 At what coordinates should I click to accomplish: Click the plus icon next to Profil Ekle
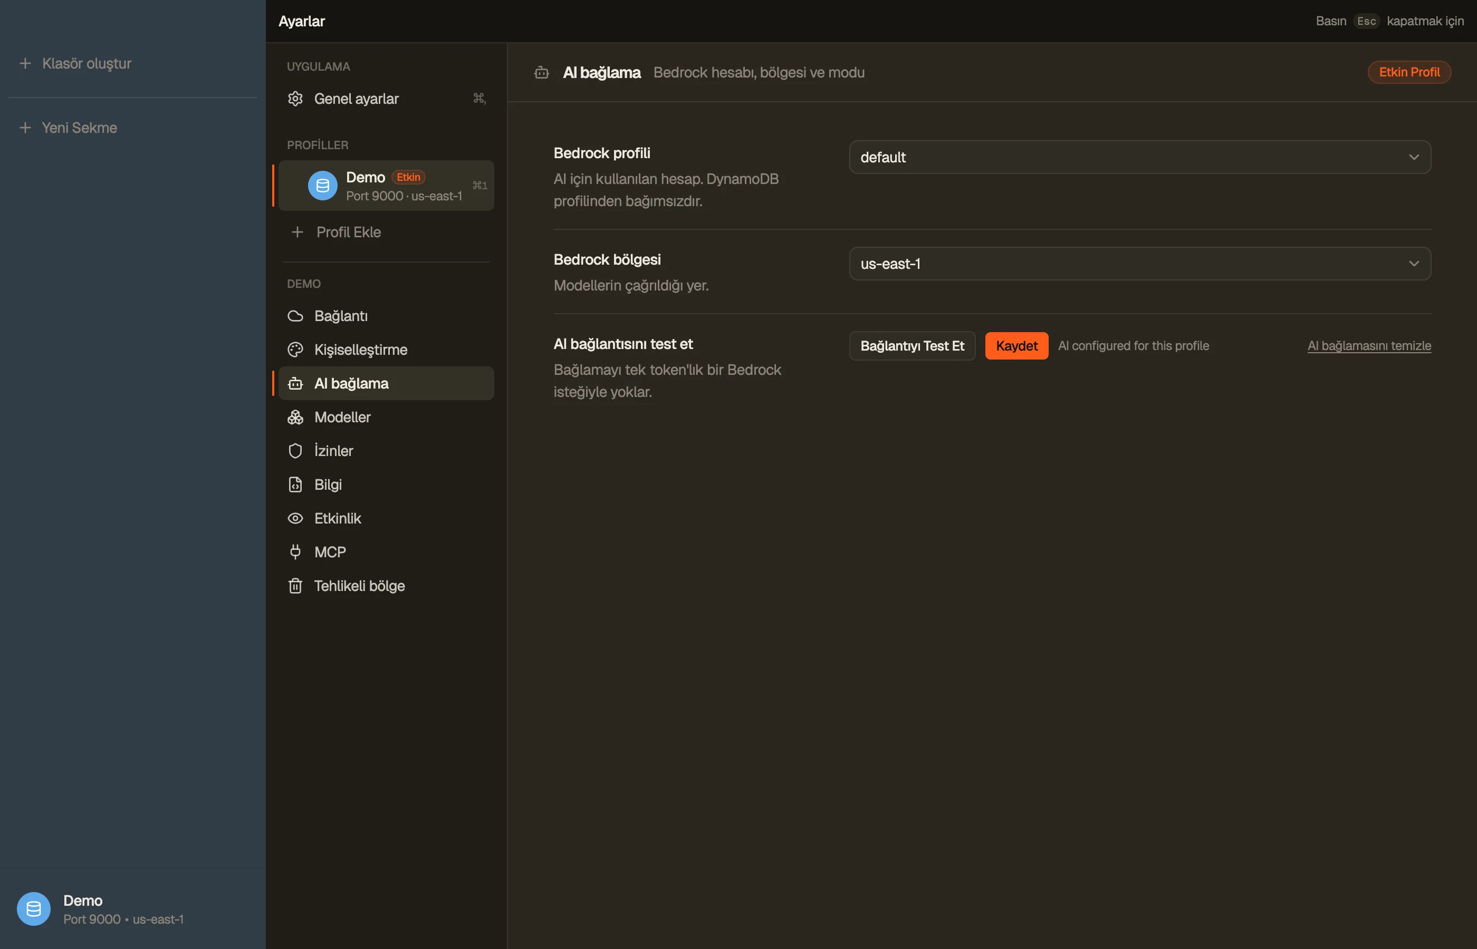coord(297,233)
